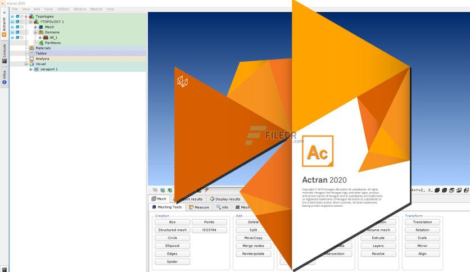Click the blue cube display icon beside Domains
This screenshot has width=470, height=272.
click(x=17, y=32)
